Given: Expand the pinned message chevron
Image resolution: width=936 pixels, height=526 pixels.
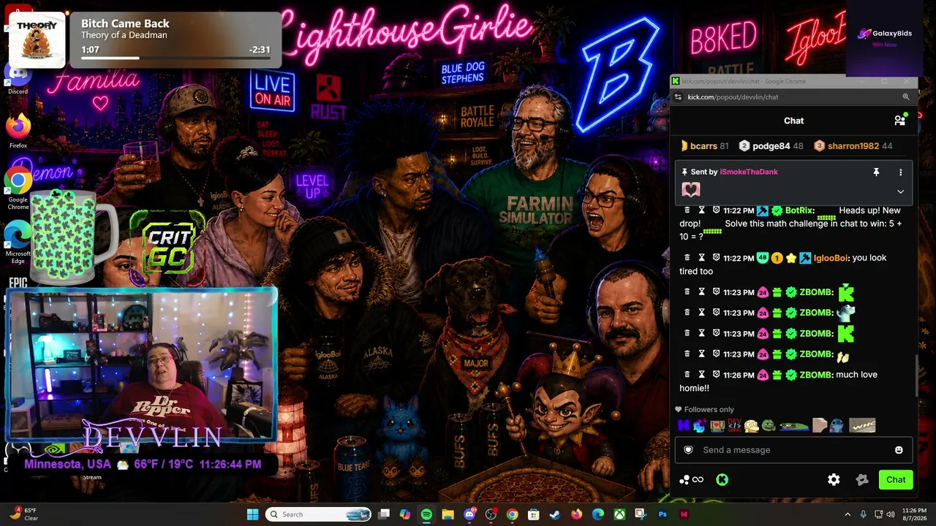Looking at the screenshot, I should pos(900,191).
